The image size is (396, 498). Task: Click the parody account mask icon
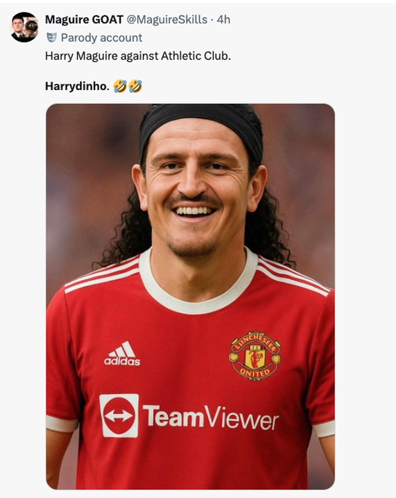(51, 38)
